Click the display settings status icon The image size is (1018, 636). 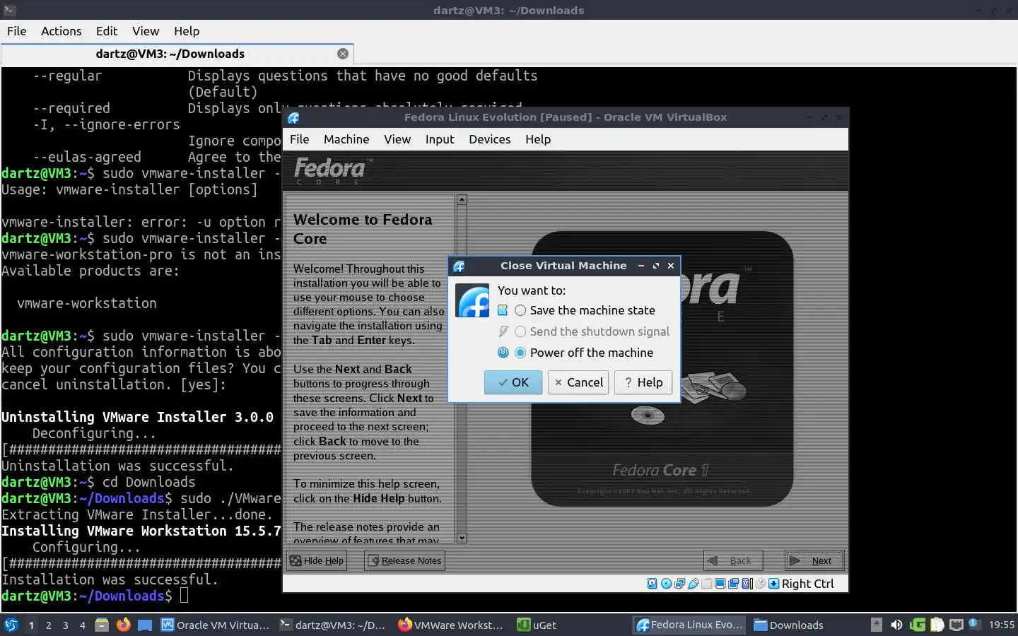point(720,584)
